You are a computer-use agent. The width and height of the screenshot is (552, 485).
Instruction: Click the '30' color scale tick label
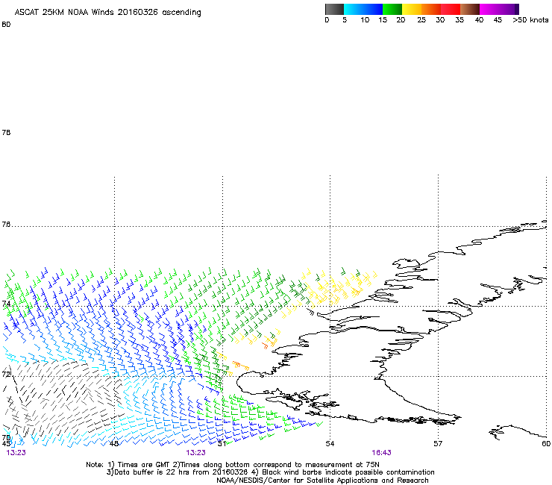coord(440,20)
